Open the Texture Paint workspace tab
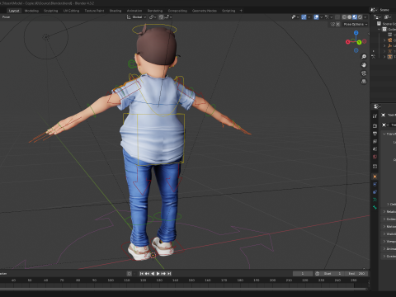Screen dimensions: 396x297 click(94, 11)
